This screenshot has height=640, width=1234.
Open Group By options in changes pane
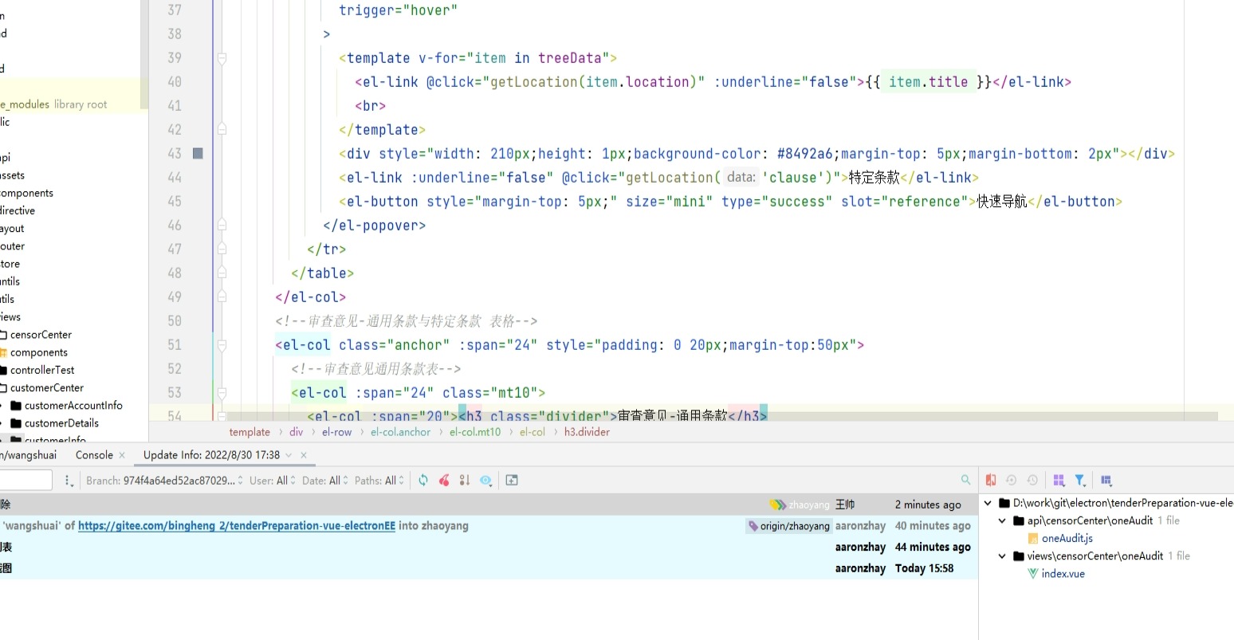1059,480
